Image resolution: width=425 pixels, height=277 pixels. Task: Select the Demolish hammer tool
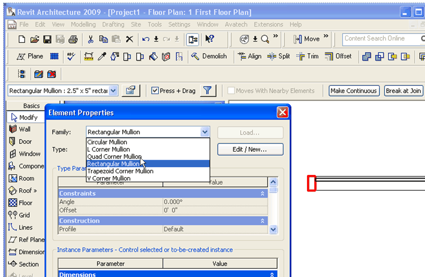click(x=209, y=56)
